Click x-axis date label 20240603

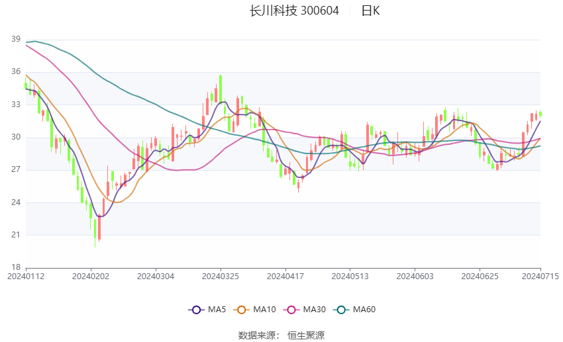tap(415, 277)
